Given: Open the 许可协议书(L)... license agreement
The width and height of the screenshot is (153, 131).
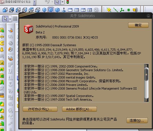Looking at the screenshot, I should tap(40, 109).
